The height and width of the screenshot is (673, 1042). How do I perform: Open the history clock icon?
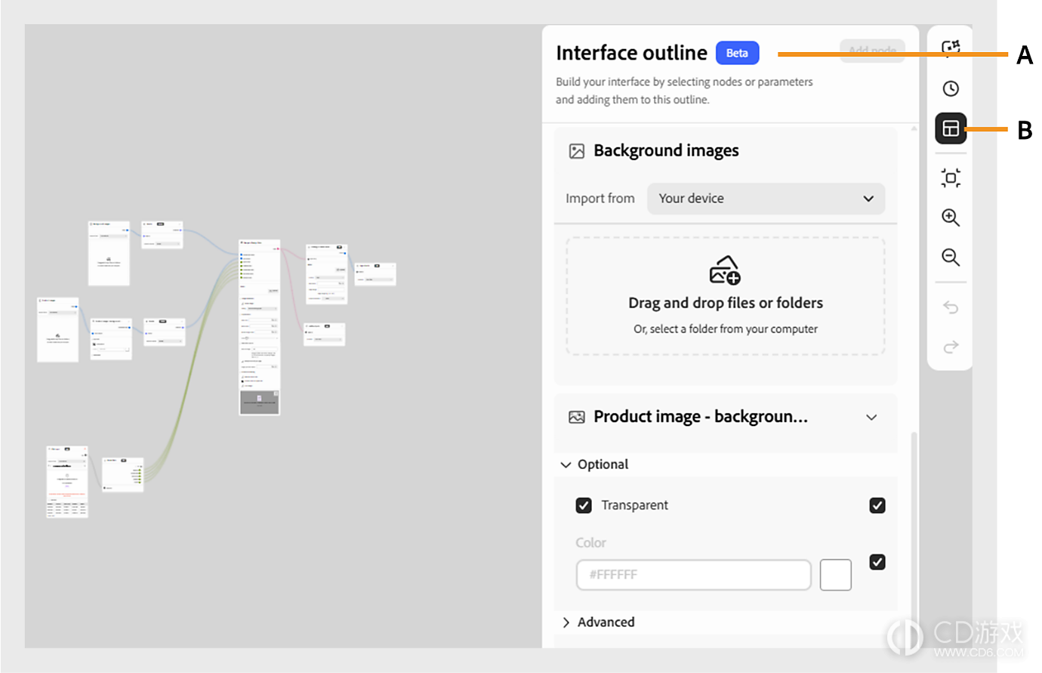point(951,88)
